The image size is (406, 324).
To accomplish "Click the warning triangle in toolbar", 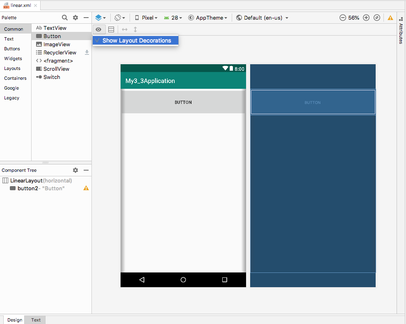I will [390, 18].
